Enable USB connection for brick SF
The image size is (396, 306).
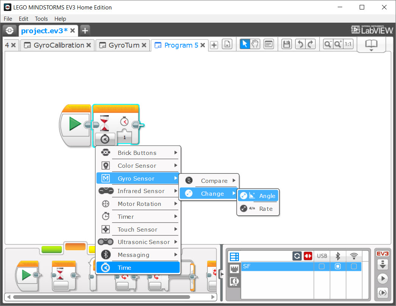click(x=321, y=266)
